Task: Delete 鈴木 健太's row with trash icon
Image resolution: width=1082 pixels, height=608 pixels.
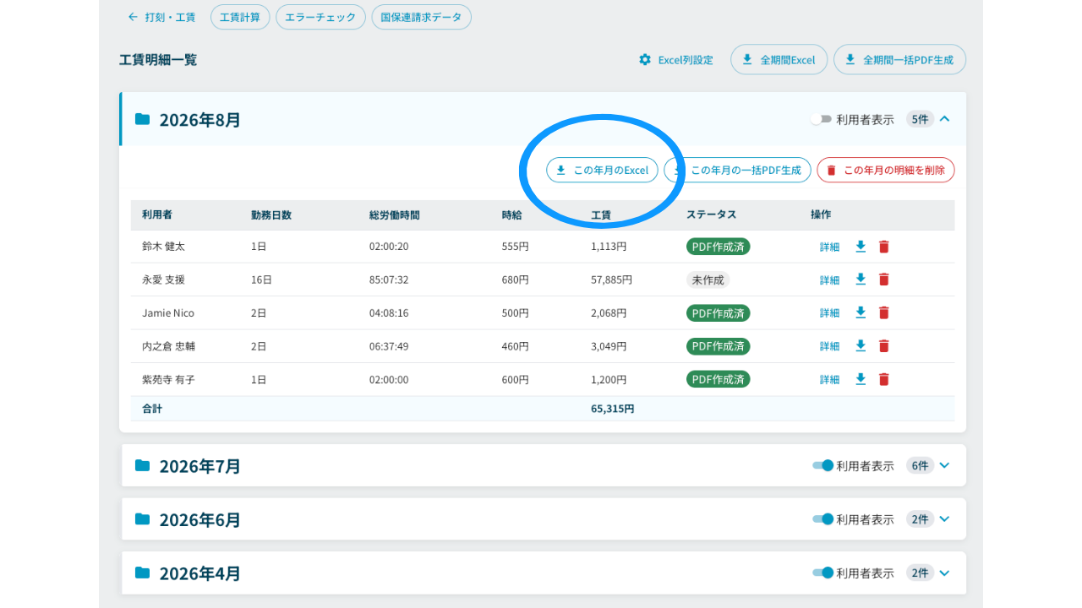Action: click(884, 247)
